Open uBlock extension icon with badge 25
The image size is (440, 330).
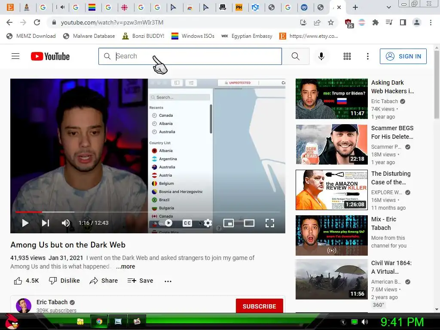tap(348, 23)
